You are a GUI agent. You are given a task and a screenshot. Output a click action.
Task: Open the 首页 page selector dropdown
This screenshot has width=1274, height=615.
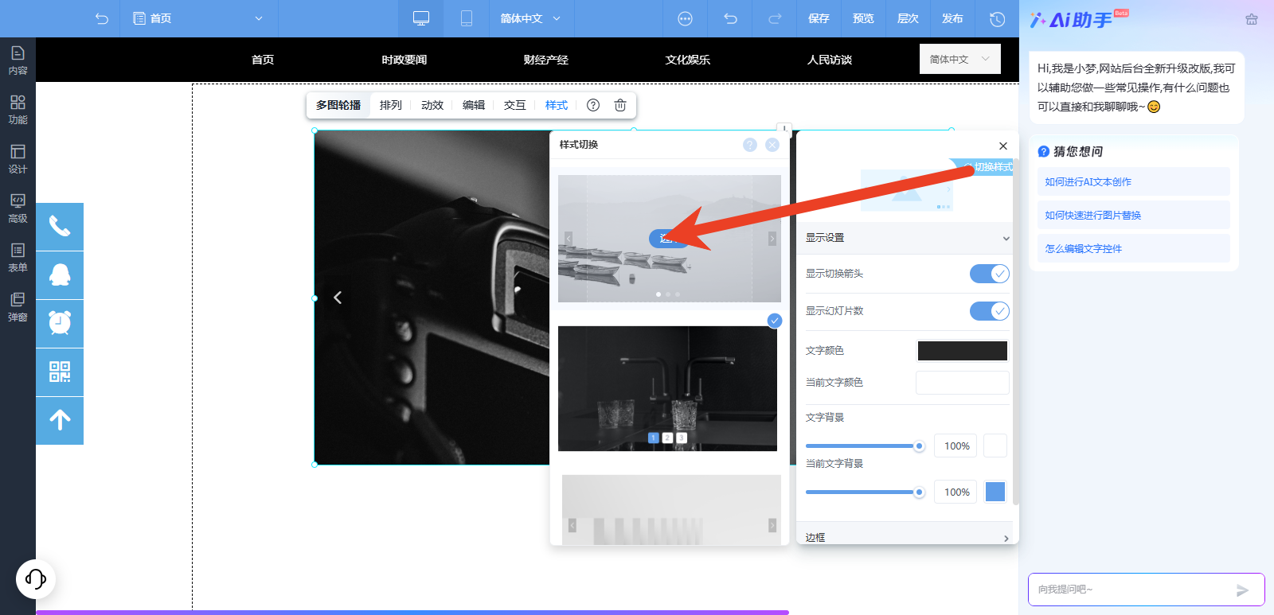pos(199,18)
